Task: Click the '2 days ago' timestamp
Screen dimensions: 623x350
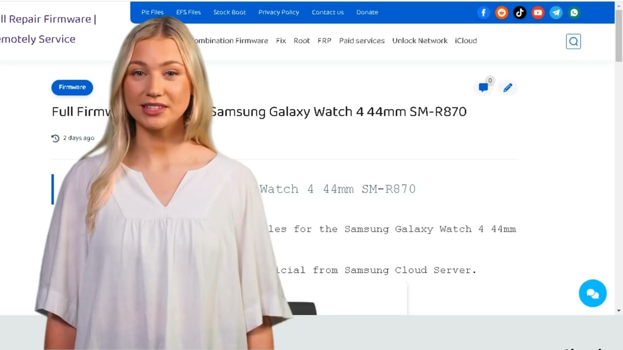Action: [x=78, y=138]
